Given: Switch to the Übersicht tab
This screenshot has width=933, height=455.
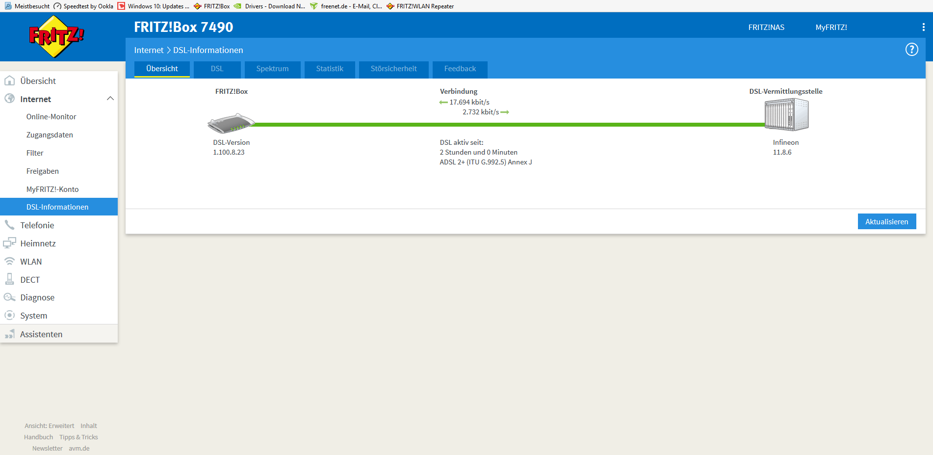Looking at the screenshot, I should [x=162, y=69].
